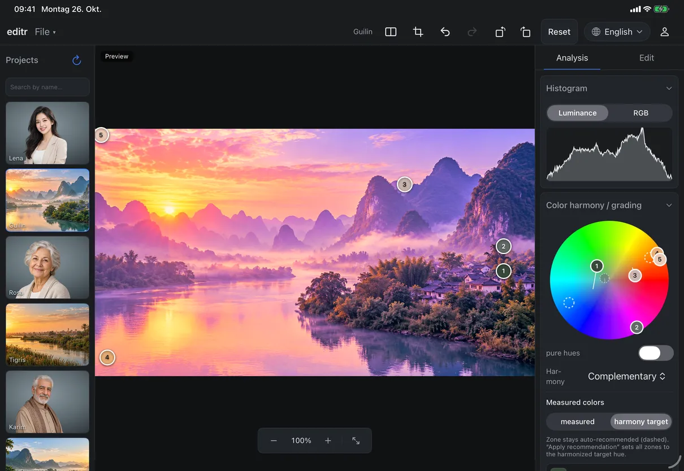Click inside the color harmony wheel center
Screen dimensions: 684x471
click(x=609, y=280)
